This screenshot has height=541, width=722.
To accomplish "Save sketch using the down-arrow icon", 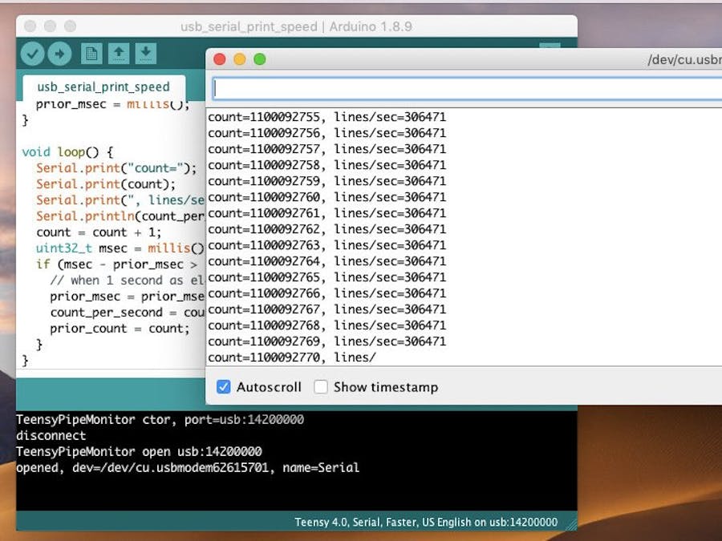I will coord(145,54).
